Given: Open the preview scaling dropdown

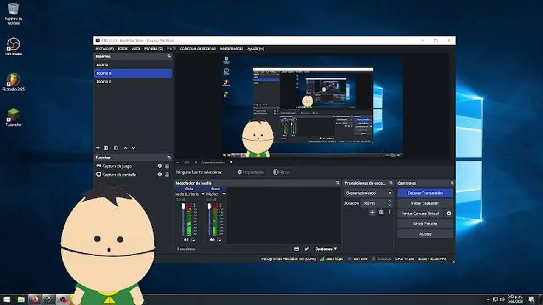Looking at the screenshot, I should pos(216,162).
